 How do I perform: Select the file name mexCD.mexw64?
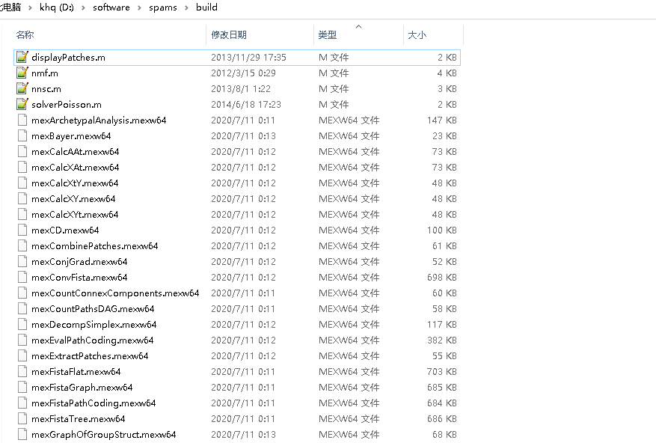point(65,230)
